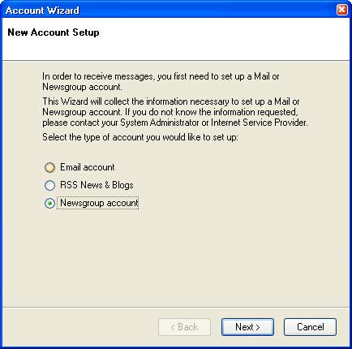This screenshot has height=349, width=352.
Task: Continue with the Next > button
Action: (x=247, y=327)
